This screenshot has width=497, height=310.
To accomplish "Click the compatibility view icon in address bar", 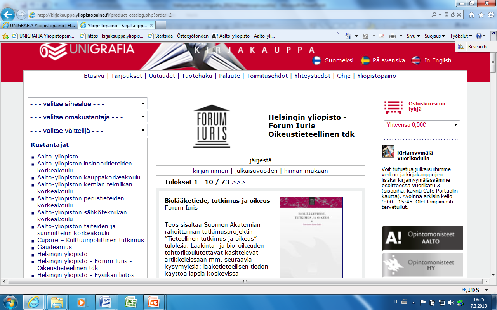I will 447,15.
